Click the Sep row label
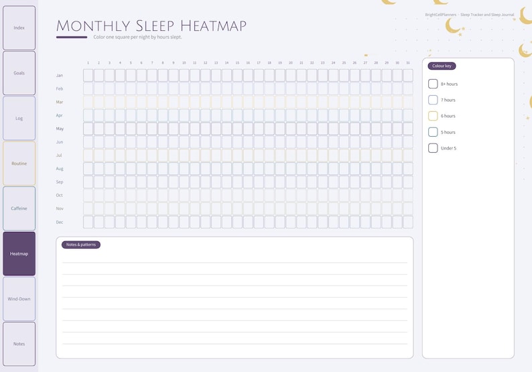The height and width of the screenshot is (372, 532). 60,182
